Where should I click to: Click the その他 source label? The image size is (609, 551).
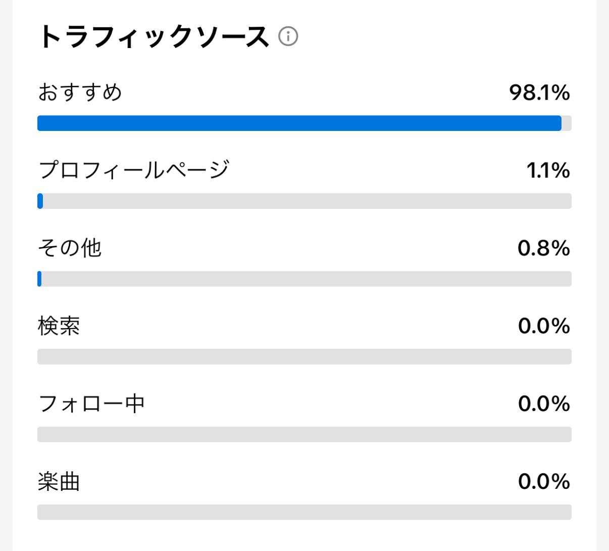(70, 248)
